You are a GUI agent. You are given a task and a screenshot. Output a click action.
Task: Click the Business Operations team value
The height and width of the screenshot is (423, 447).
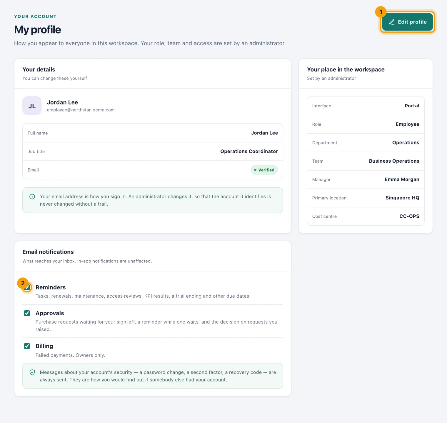pyautogui.click(x=394, y=161)
